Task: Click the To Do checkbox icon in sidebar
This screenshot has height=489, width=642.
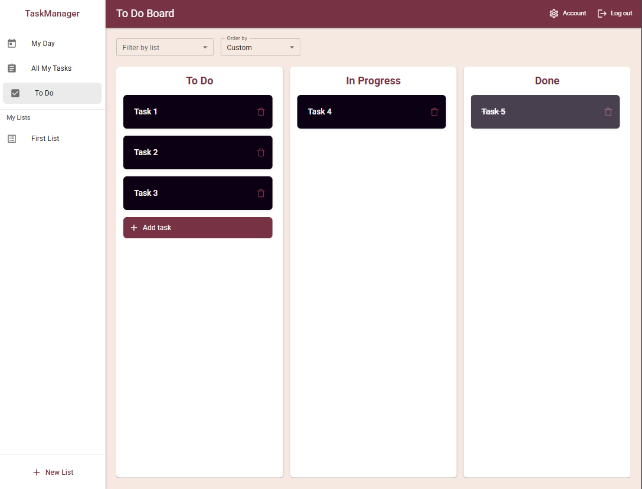Action: (15, 93)
